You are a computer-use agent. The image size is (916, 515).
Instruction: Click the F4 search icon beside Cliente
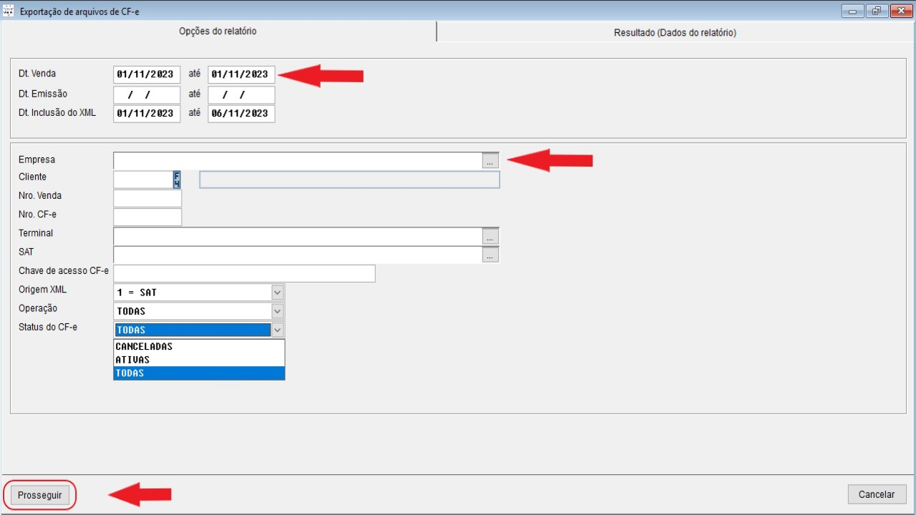click(177, 180)
